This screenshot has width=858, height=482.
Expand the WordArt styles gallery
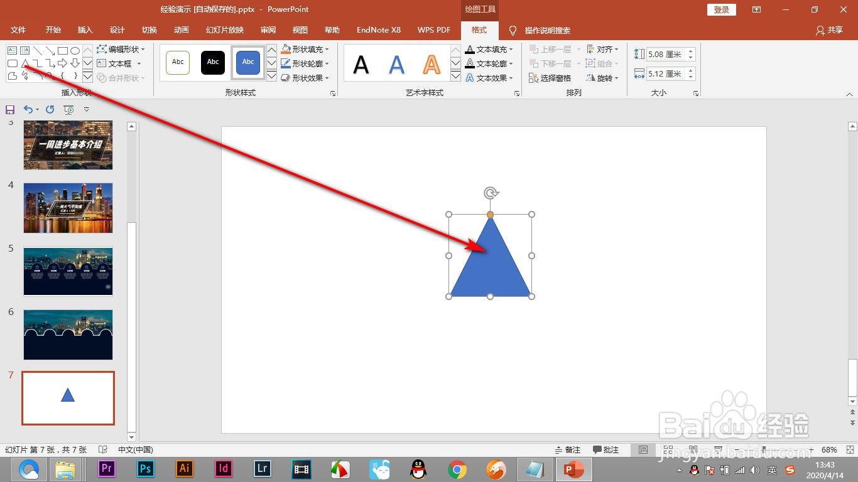456,77
